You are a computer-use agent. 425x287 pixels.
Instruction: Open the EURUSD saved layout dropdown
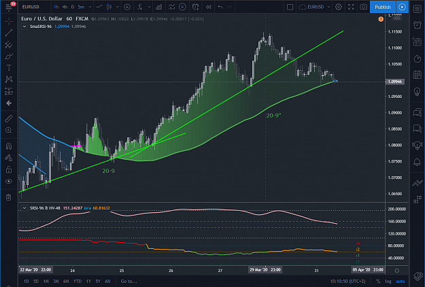point(315,7)
